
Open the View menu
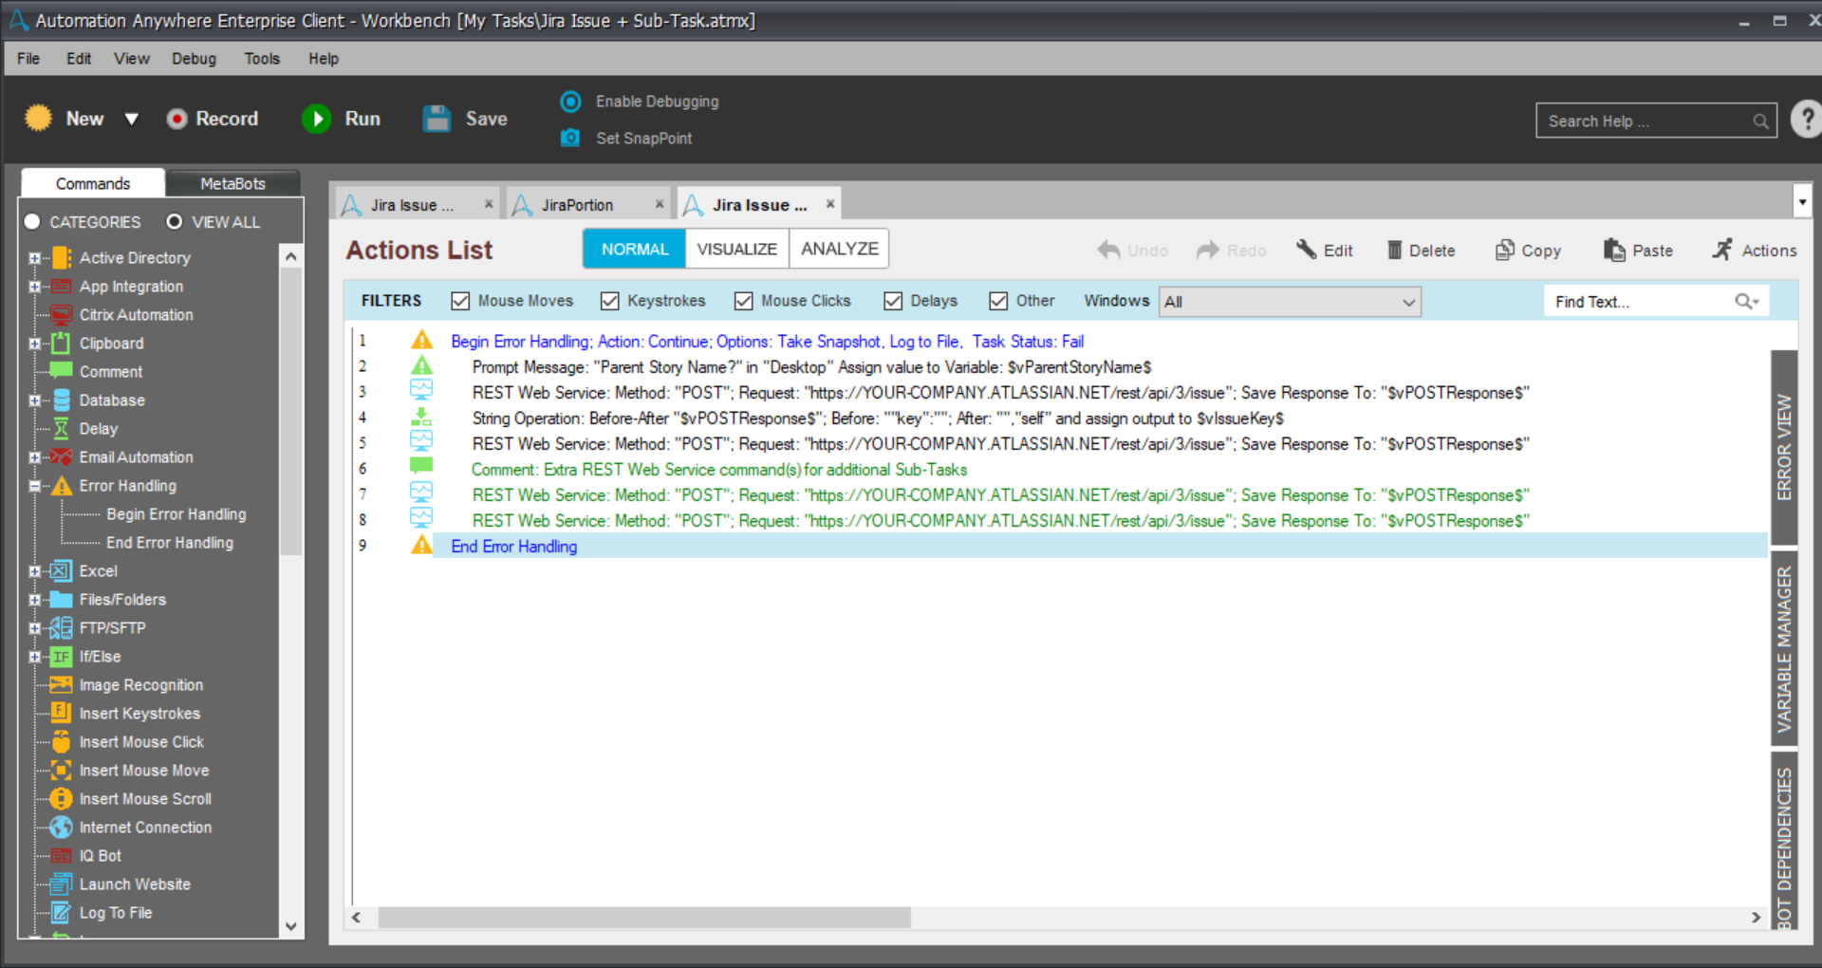[x=132, y=59]
